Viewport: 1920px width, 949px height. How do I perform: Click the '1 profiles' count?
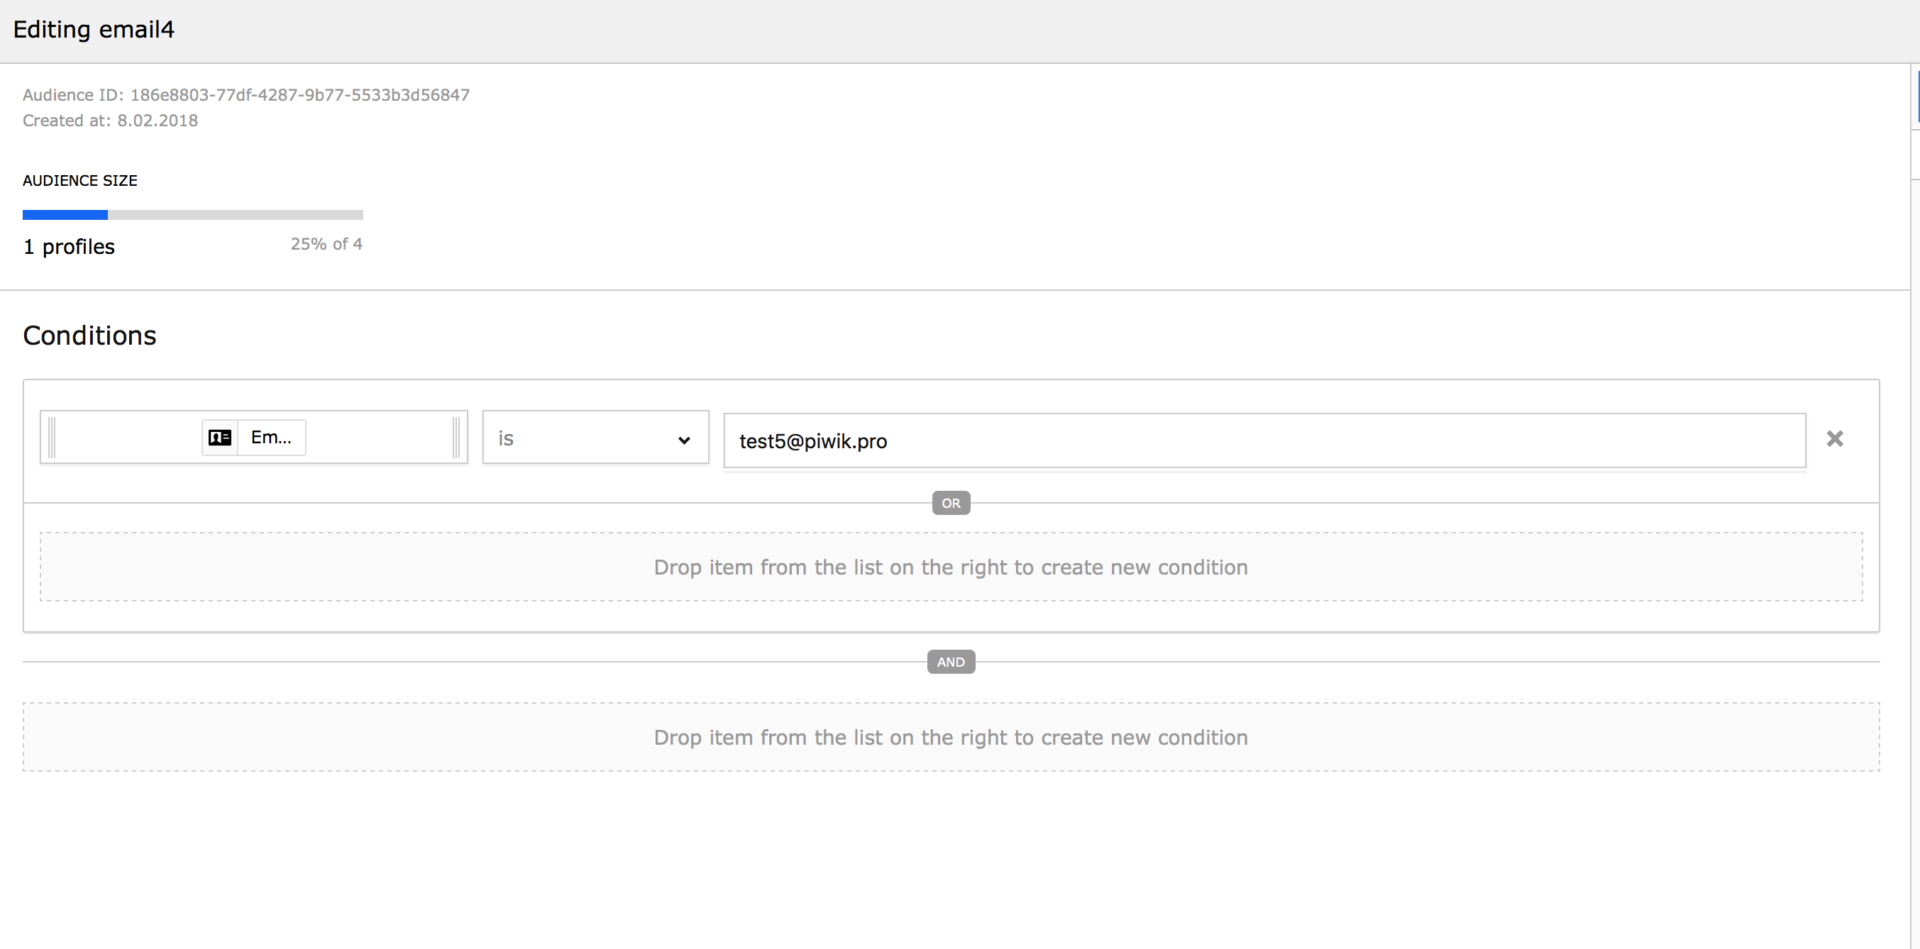tap(70, 247)
